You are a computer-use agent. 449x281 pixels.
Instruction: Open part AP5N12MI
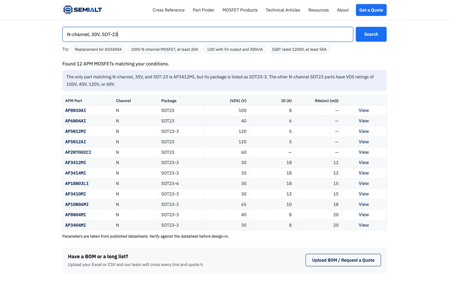click(75, 131)
